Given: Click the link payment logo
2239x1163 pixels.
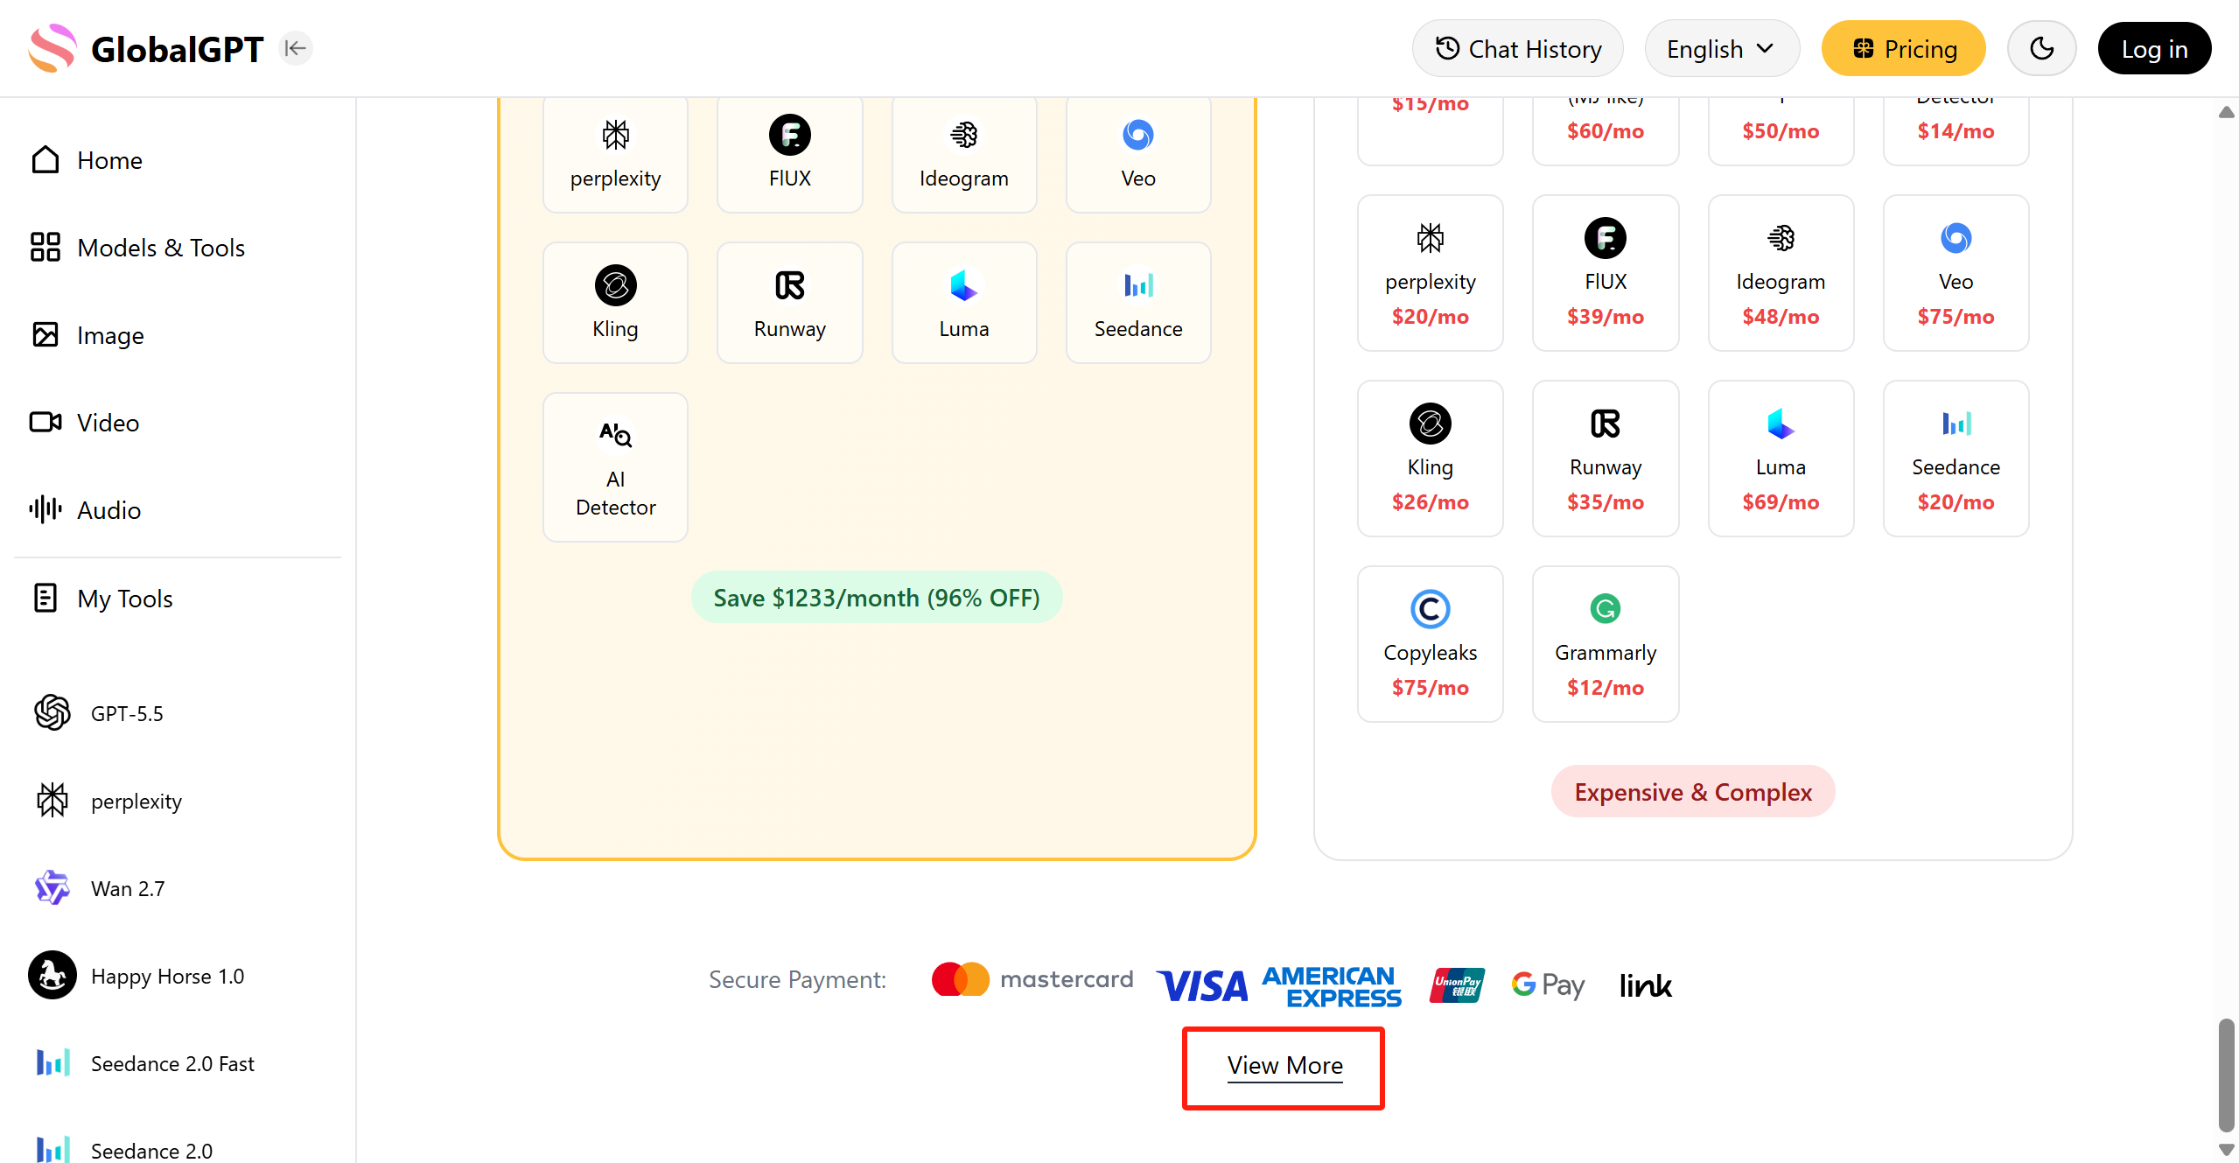Looking at the screenshot, I should 1645,985.
